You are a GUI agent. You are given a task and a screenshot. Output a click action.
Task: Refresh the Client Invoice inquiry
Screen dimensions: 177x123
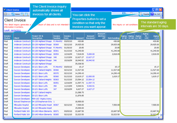pos(16,14)
